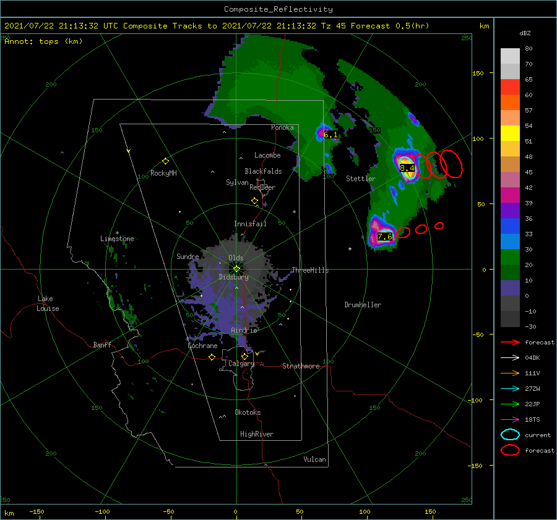Click the cyan current ellipse legend icon
Image resolution: width=557 pixels, height=520 pixels.
pos(510,435)
